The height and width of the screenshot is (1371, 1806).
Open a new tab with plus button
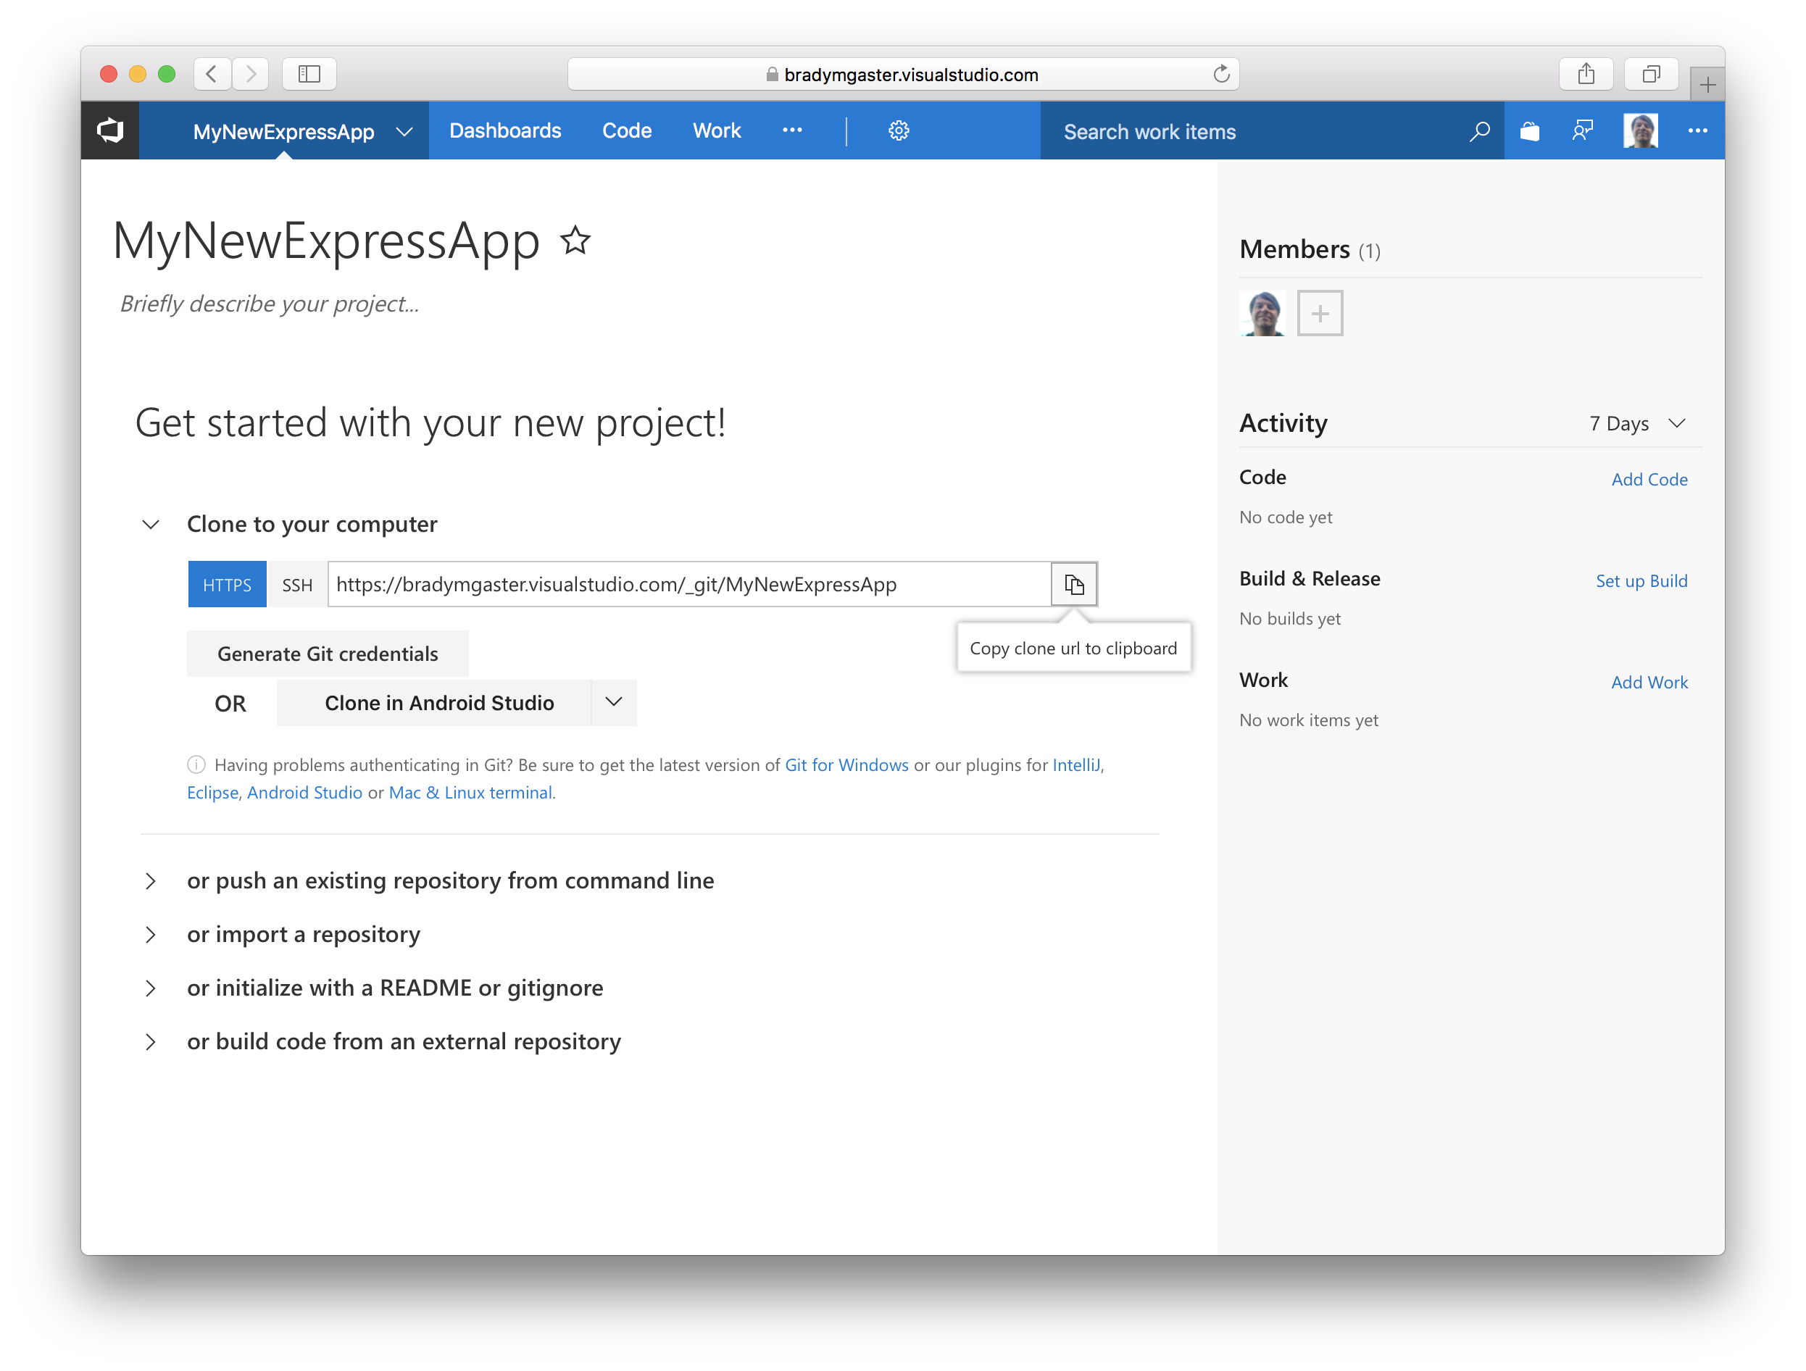[x=1707, y=84]
